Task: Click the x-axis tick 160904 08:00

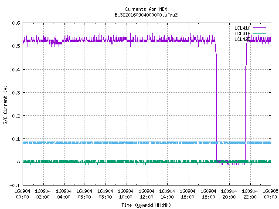Action: 105,194
